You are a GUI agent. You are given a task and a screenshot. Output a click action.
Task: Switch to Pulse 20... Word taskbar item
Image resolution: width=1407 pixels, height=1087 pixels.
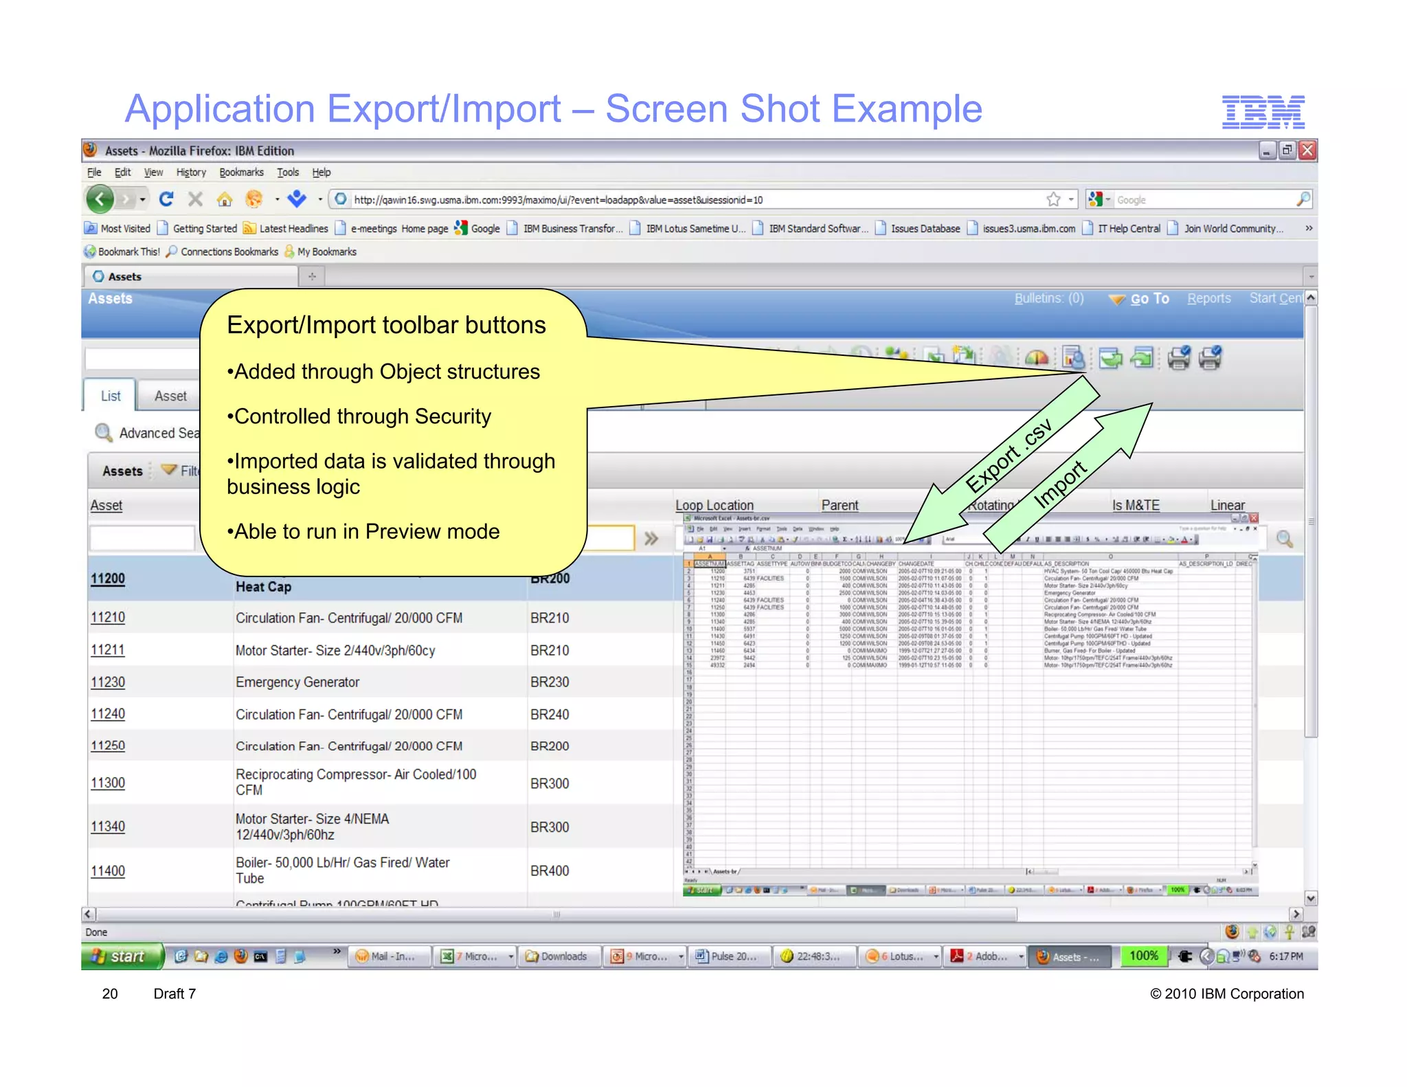click(730, 956)
